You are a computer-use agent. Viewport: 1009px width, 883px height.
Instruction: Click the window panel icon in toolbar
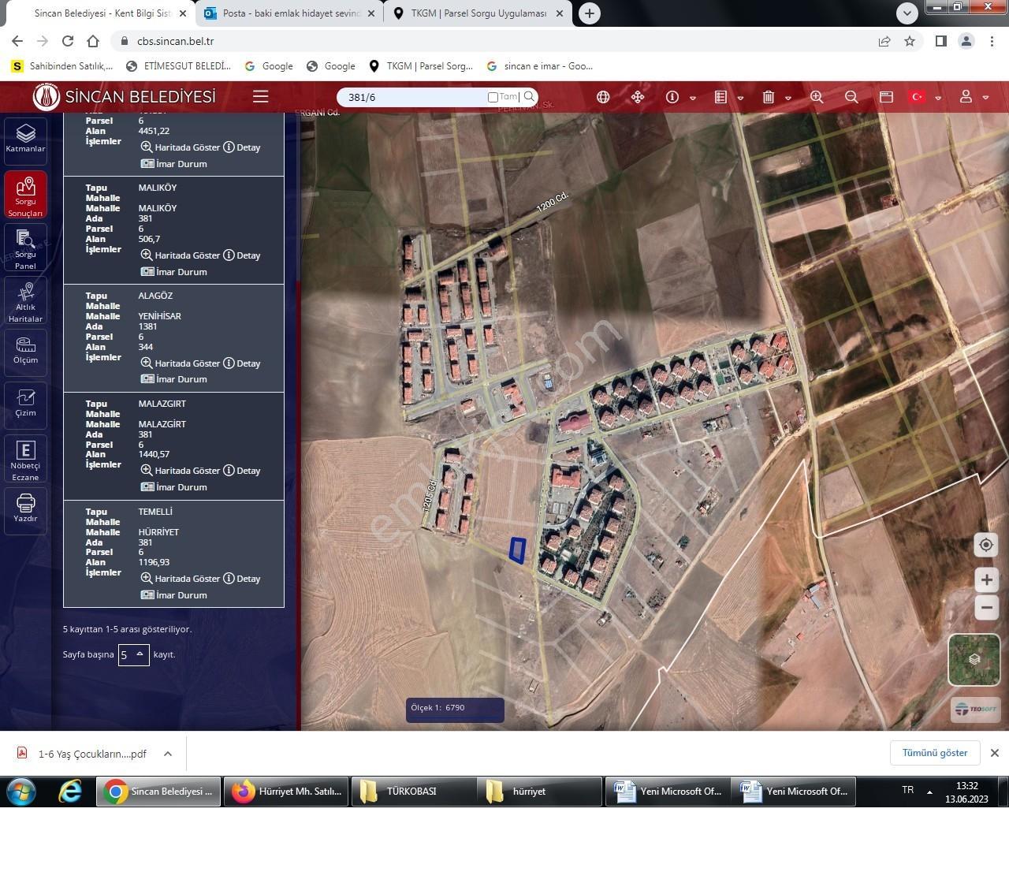[886, 97]
